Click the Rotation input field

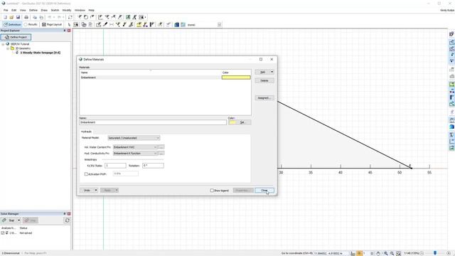pyautogui.click(x=153, y=166)
